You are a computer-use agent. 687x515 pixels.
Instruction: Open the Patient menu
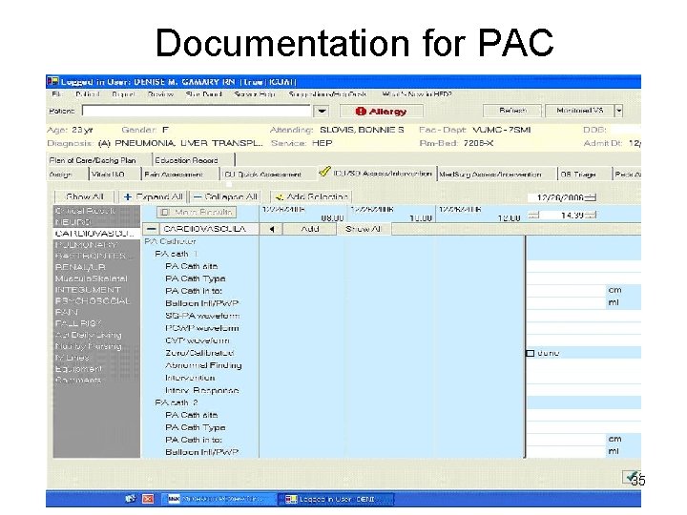[87, 94]
